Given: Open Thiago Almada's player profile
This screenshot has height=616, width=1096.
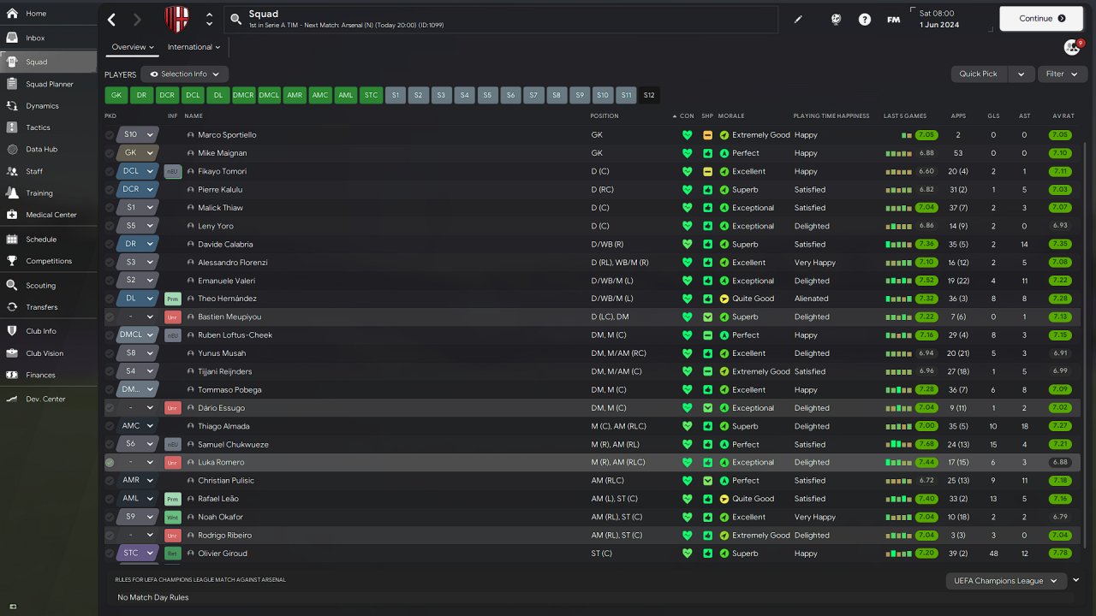Looking at the screenshot, I should click(x=223, y=426).
